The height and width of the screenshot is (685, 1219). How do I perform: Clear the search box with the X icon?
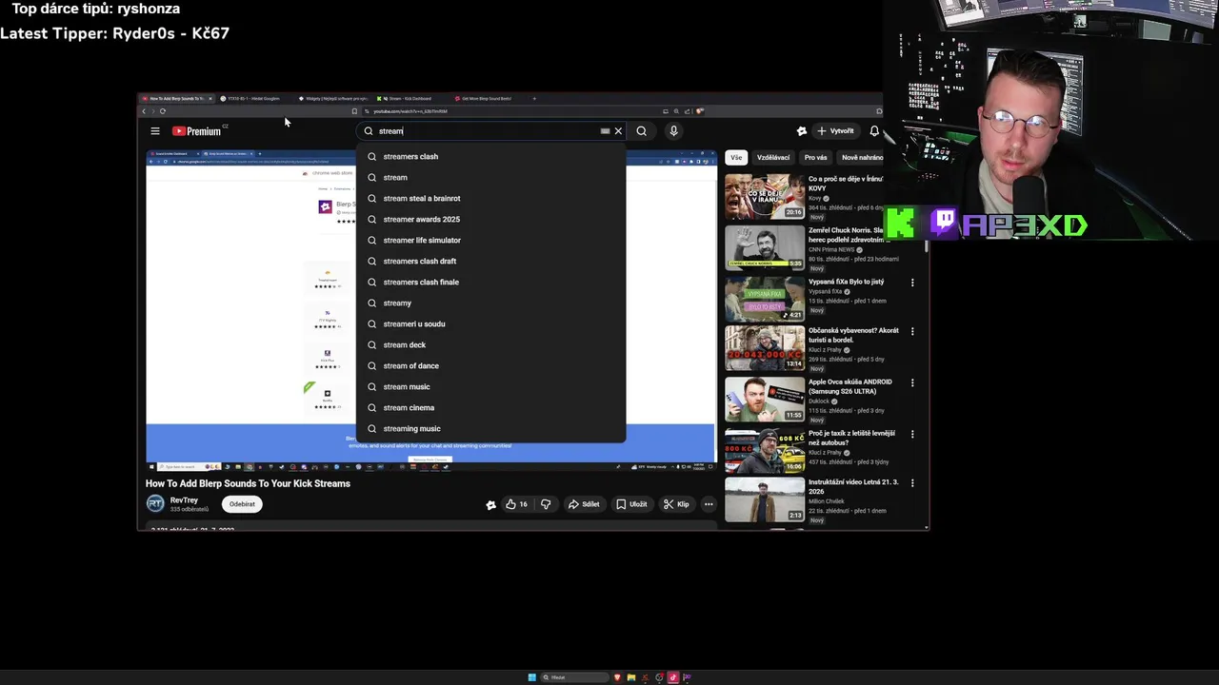pyautogui.click(x=618, y=131)
